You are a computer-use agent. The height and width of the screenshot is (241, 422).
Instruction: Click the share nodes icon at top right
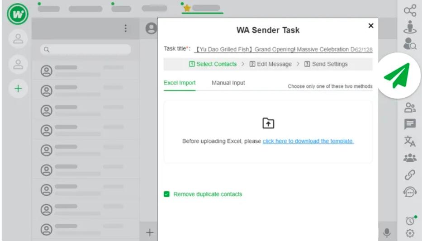click(x=410, y=10)
